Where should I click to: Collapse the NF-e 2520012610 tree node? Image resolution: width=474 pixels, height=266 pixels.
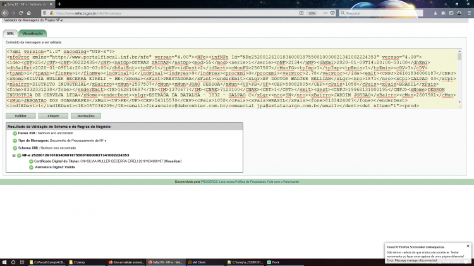(14, 155)
